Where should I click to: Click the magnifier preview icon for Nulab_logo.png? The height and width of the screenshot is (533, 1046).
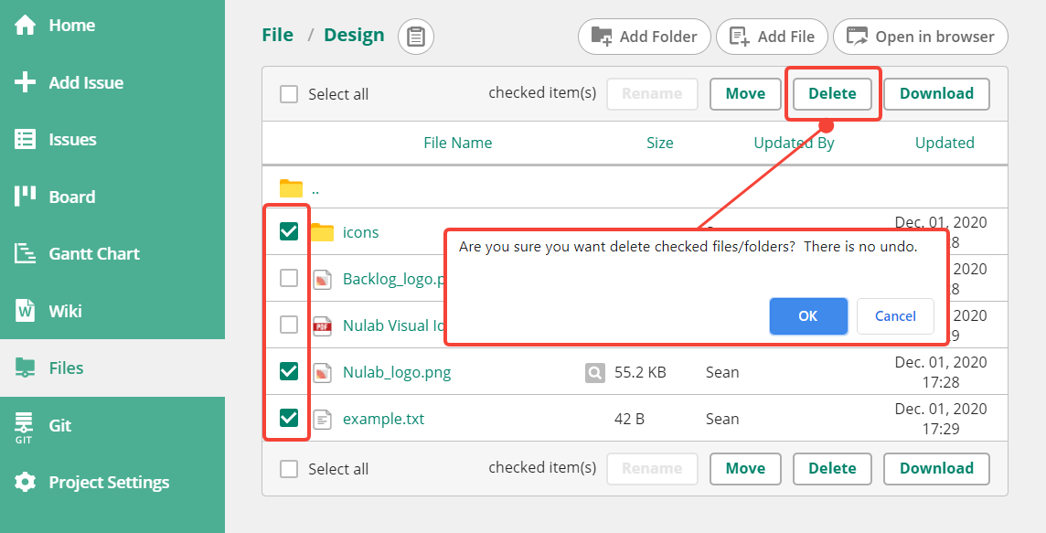coord(594,372)
